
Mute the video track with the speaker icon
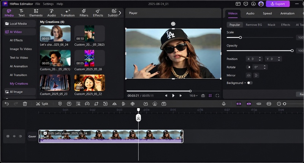[x=21, y=136]
